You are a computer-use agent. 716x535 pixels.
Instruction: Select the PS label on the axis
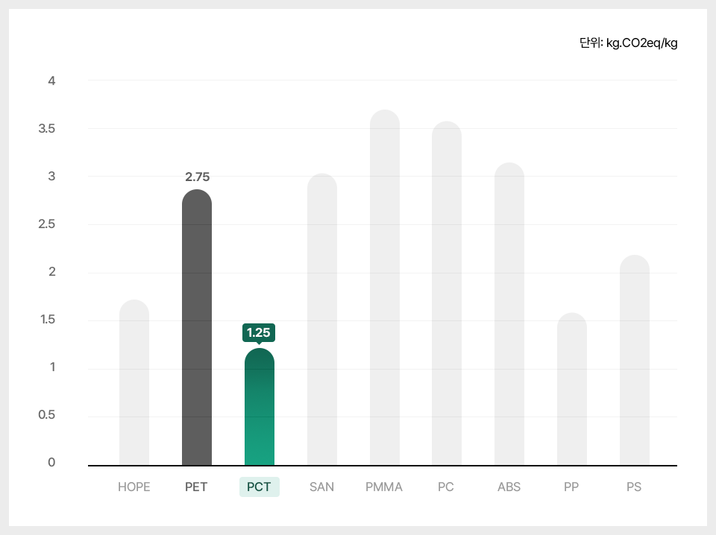pos(634,487)
